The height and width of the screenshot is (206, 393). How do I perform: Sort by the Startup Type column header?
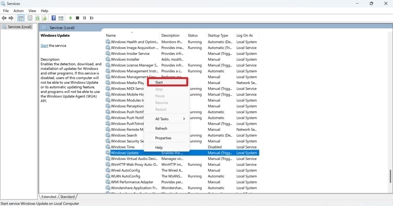point(218,36)
